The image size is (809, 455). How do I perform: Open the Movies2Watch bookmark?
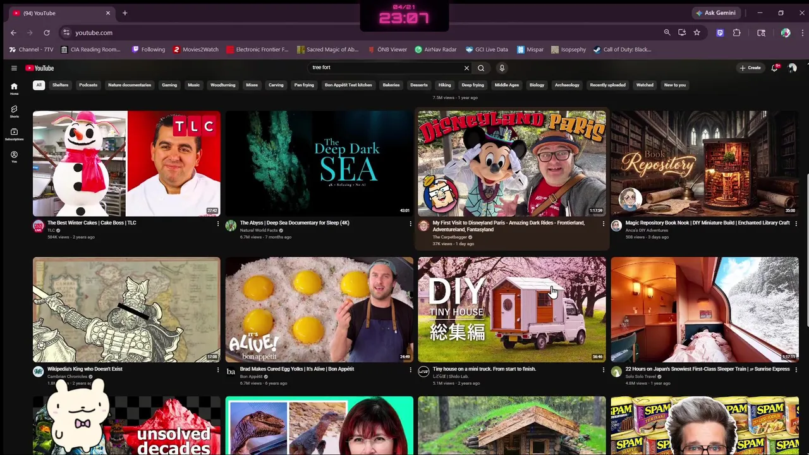[196, 49]
